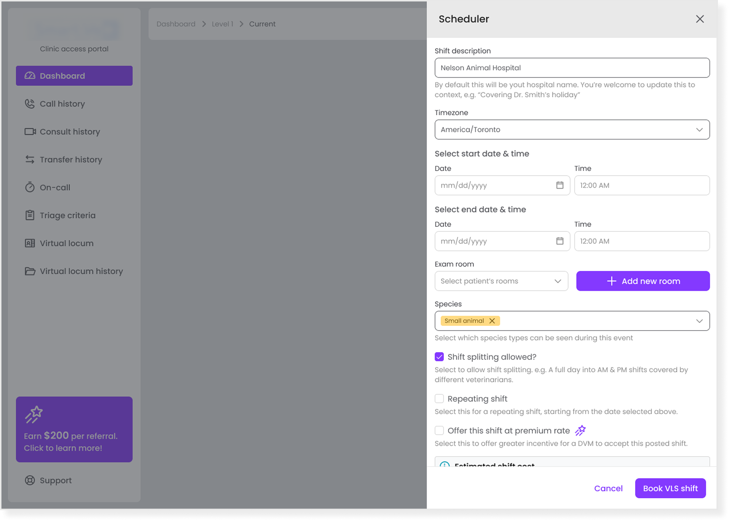Open the Select patient's rooms dropdown
The height and width of the screenshot is (522, 730).
tap(501, 281)
